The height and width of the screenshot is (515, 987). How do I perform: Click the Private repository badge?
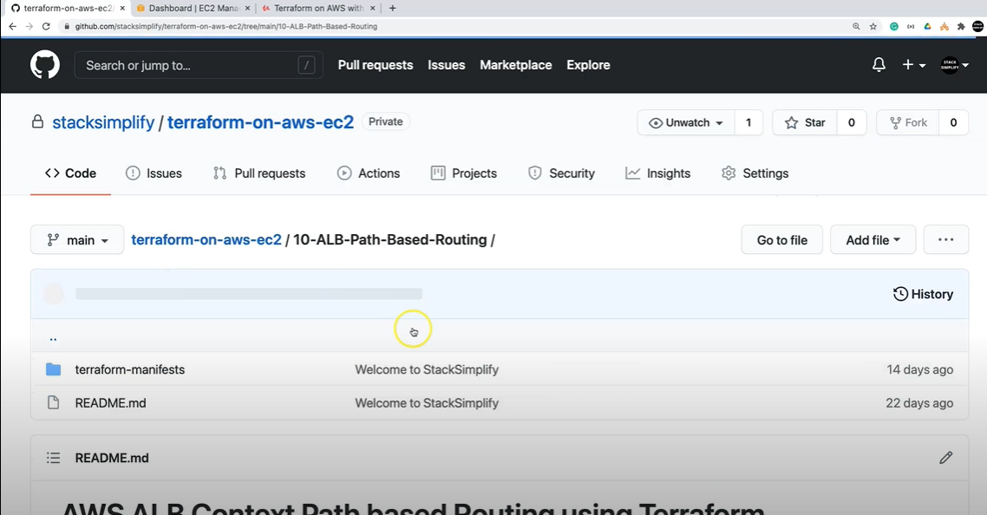tap(386, 121)
